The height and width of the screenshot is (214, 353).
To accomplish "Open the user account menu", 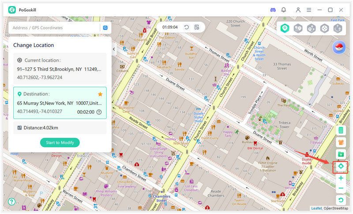I will pyautogui.click(x=298, y=10).
